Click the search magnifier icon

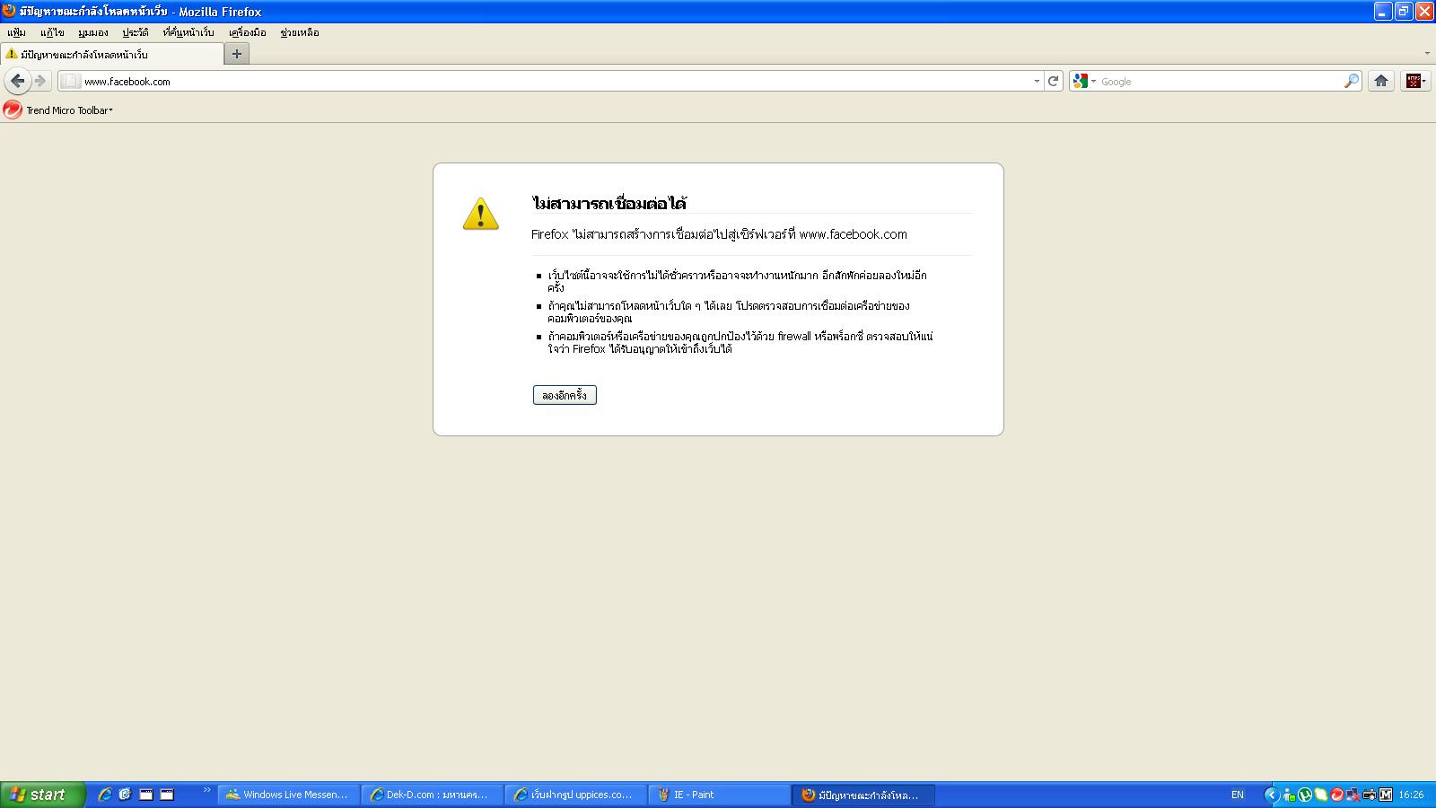click(x=1351, y=81)
